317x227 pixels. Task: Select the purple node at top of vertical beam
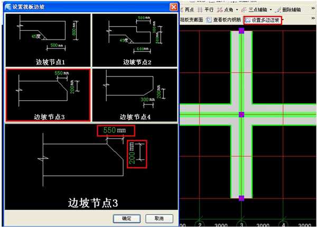(x=241, y=31)
